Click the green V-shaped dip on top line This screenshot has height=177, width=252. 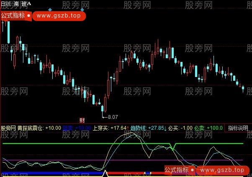coord(172,146)
